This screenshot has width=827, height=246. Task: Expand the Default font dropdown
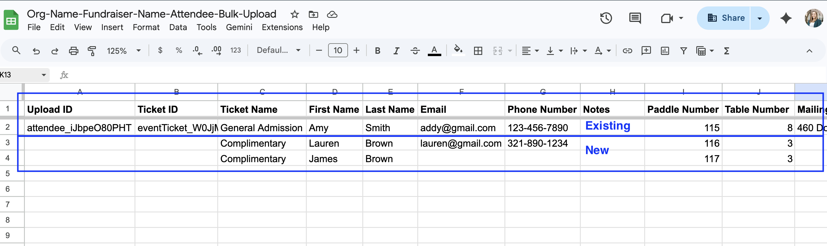278,50
